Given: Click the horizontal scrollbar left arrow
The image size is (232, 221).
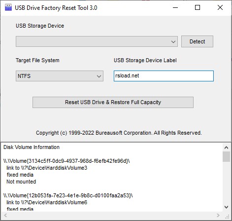Looking at the screenshot, I should [x=5, y=215].
